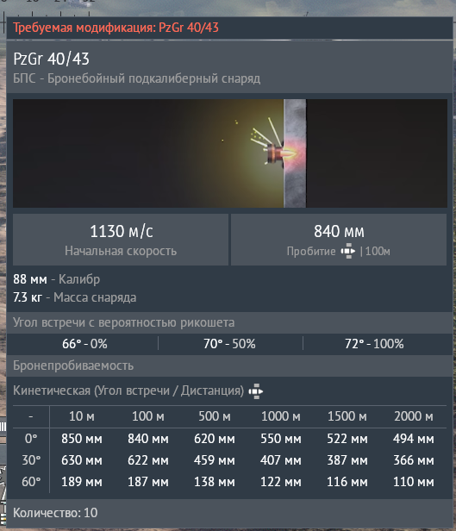
Task: Select the 840 мм table cell at 100 м
Action: click(148, 439)
